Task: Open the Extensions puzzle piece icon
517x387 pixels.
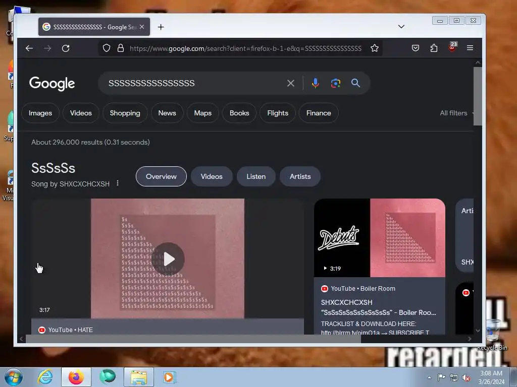Action: 434,48
